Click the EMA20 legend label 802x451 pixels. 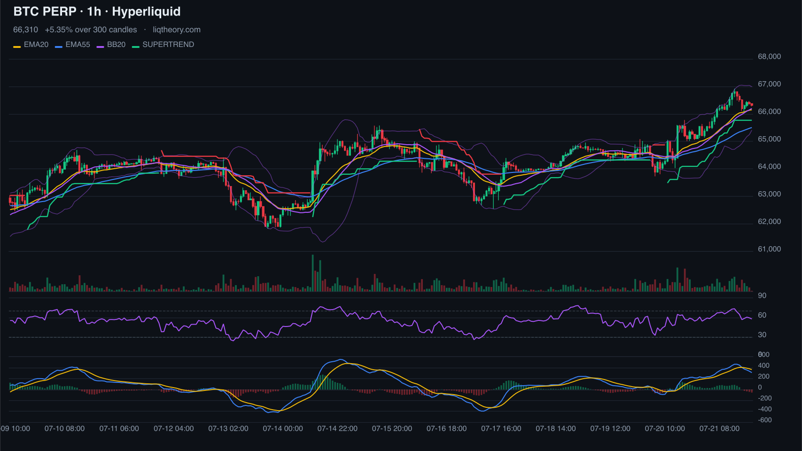pos(36,45)
